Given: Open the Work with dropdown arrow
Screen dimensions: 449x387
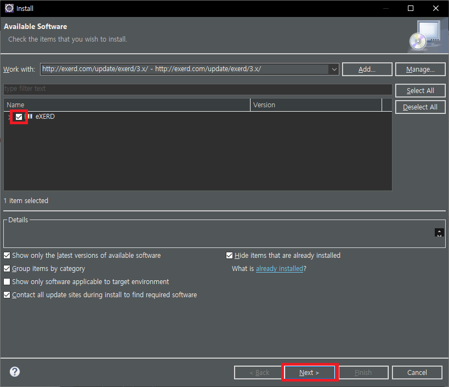Looking at the screenshot, I should (334, 69).
